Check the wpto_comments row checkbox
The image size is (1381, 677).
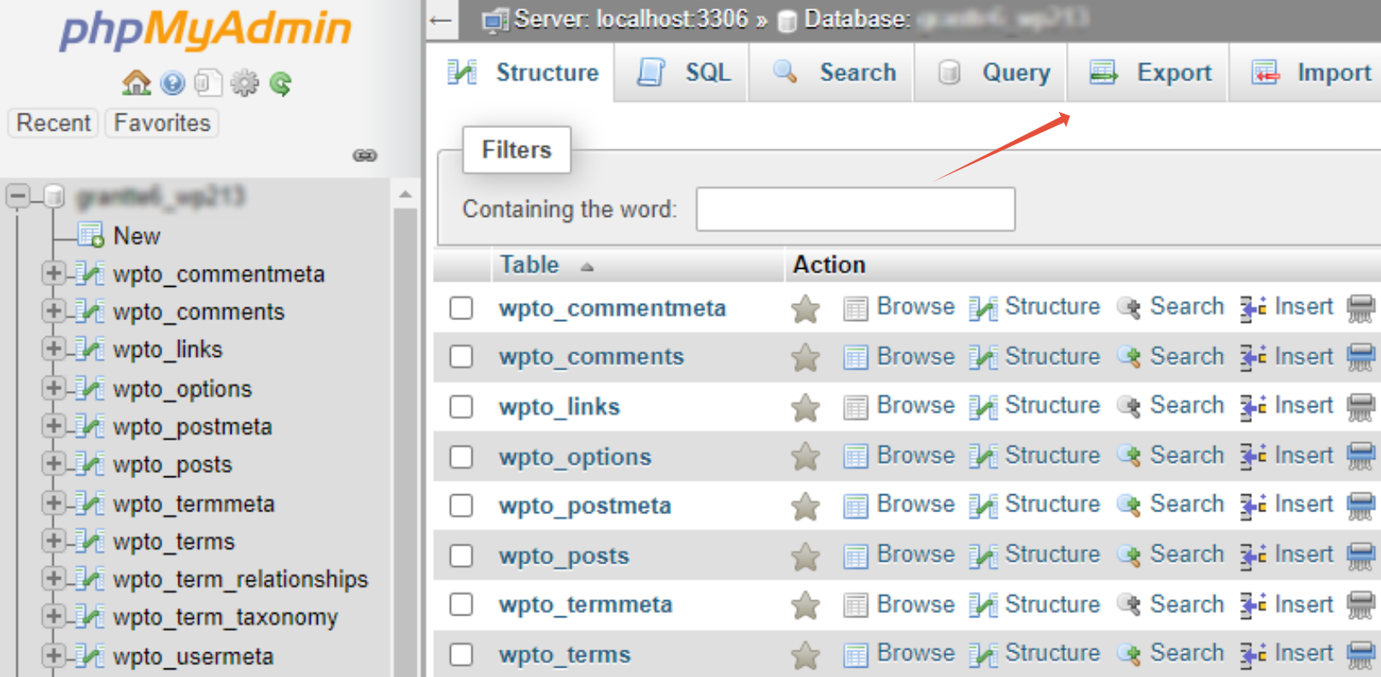pyautogui.click(x=461, y=357)
